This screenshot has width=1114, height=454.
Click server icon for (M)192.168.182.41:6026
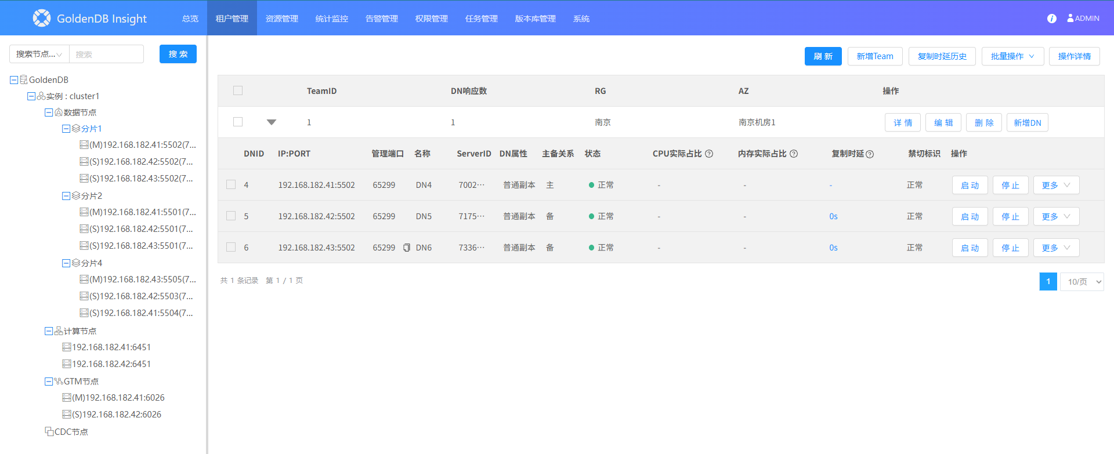(67, 398)
